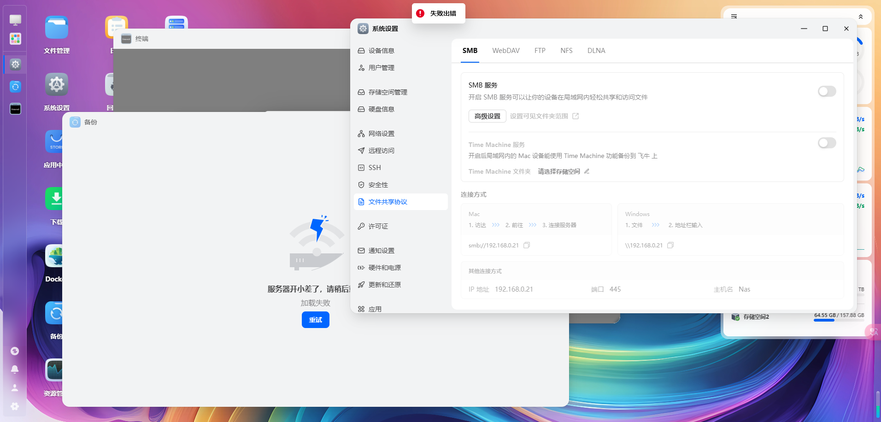881x422 pixels.
Task: Click the blue 重试 button in 备份 window
Action: click(316, 320)
